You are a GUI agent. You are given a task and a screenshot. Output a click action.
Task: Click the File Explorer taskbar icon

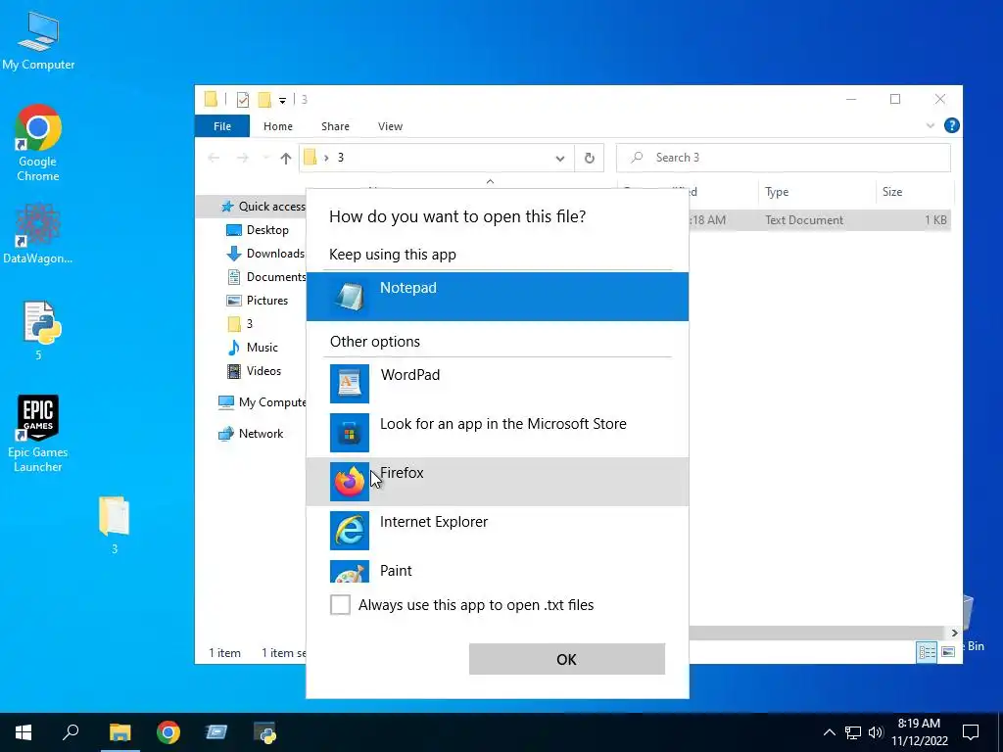(x=119, y=732)
